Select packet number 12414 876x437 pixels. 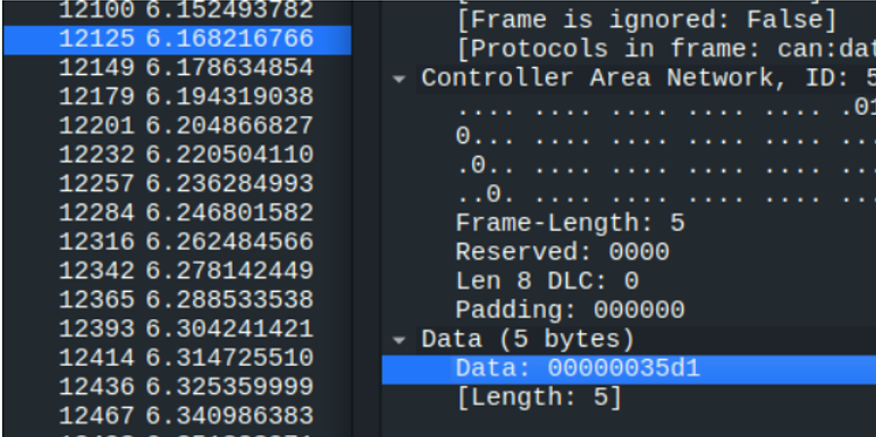tap(185, 357)
